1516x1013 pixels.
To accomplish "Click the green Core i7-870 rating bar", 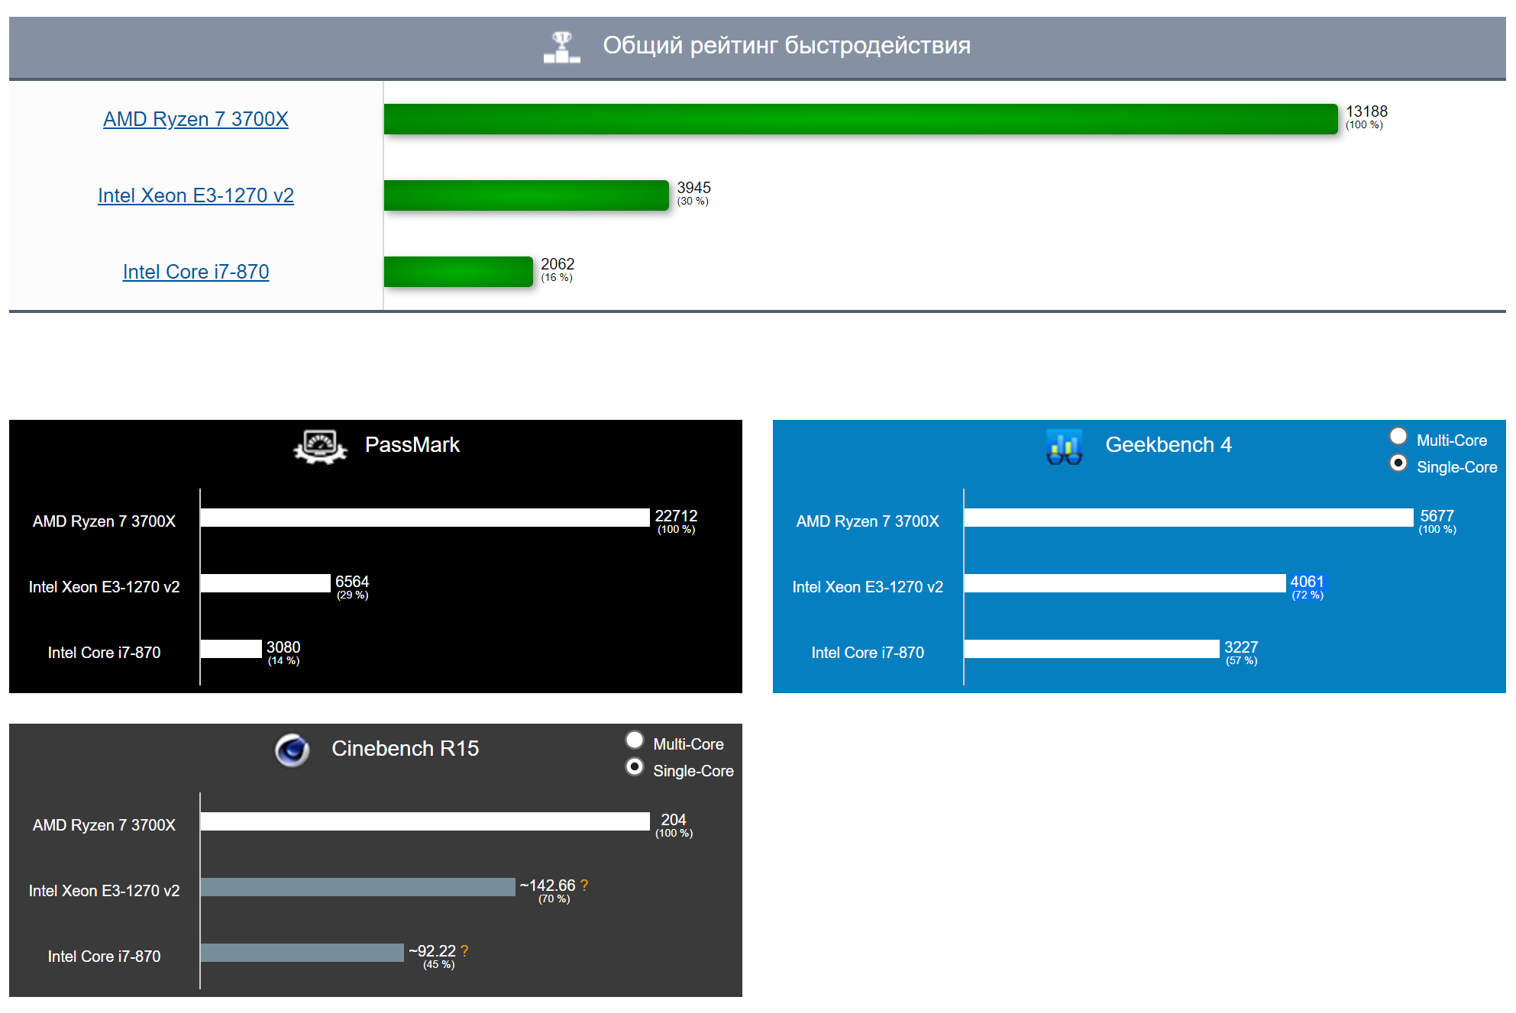I will pyautogui.click(x=457, y=272).
